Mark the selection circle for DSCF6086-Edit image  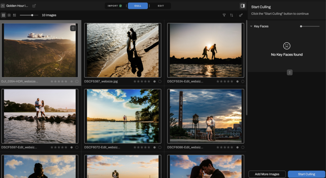[x=243, y=147]
